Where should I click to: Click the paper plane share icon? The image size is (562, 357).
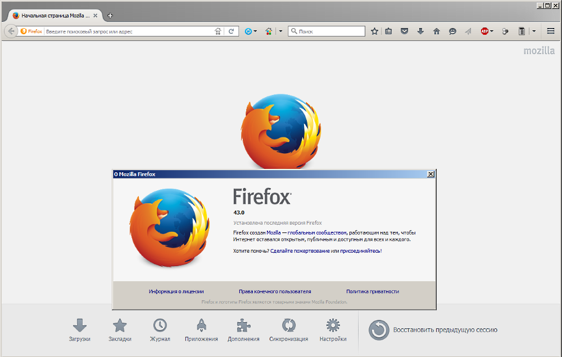pos(469,31)
